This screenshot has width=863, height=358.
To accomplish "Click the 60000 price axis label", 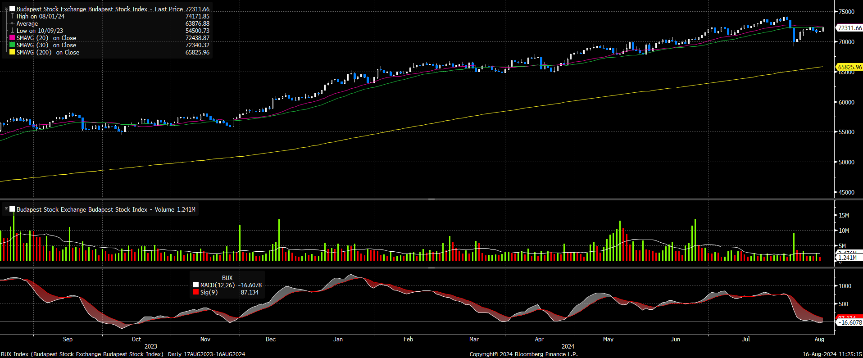I will pos(846,102).
